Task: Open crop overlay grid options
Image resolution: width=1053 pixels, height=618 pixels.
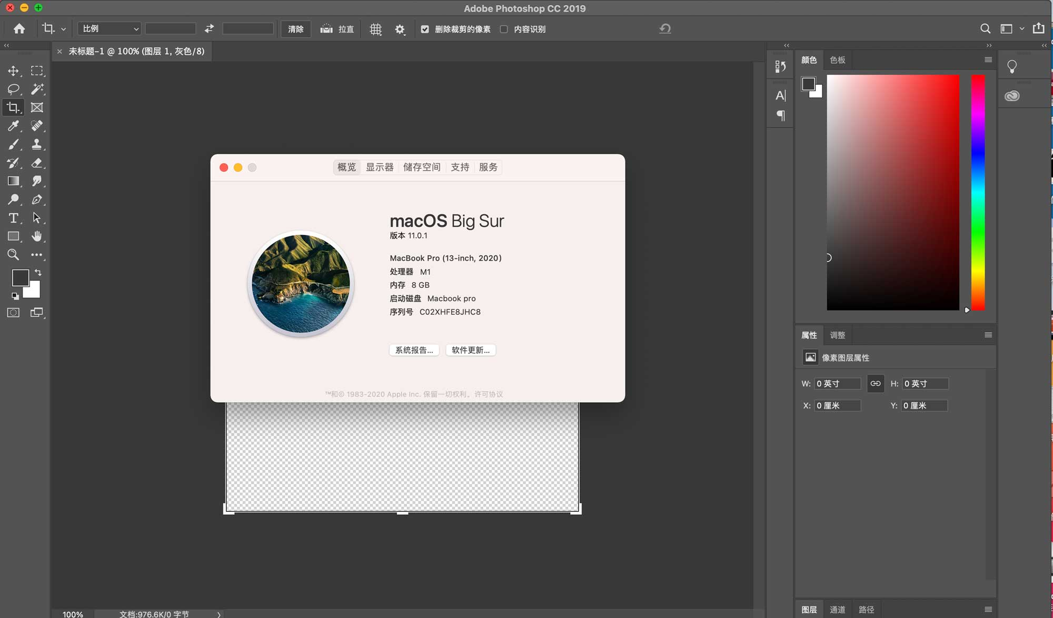Action: (x=375, y=29)
